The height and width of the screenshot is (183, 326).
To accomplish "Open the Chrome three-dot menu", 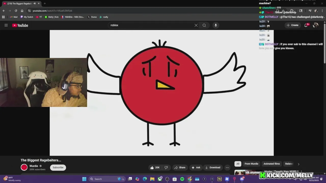I will 322,11.
